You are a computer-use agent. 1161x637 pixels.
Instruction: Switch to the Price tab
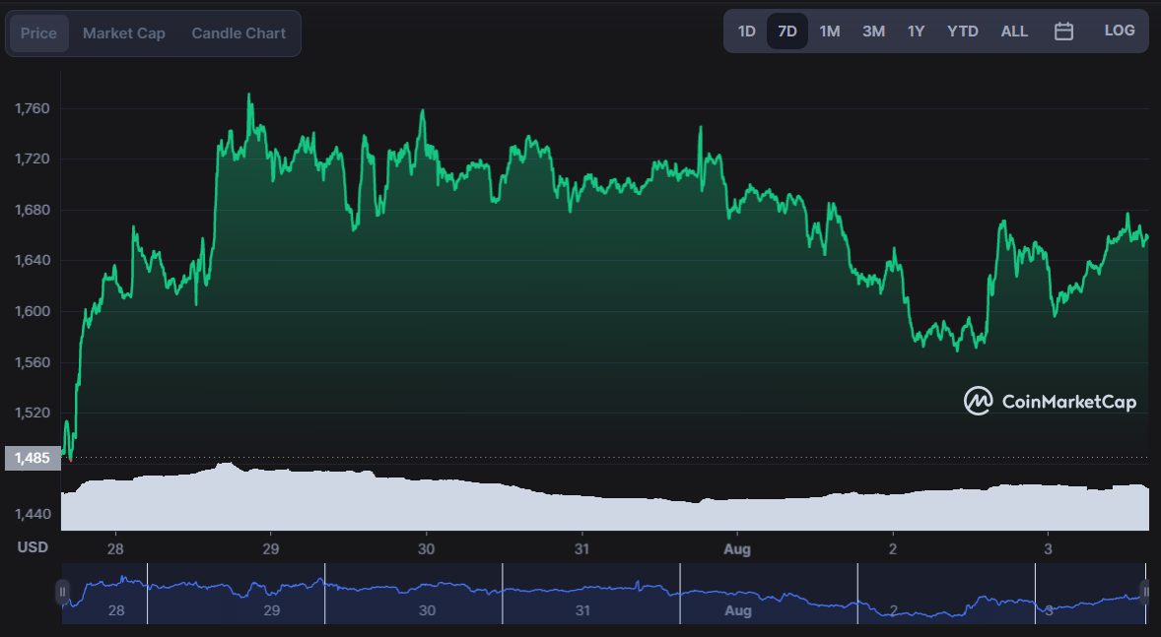[x=38, y=33]
